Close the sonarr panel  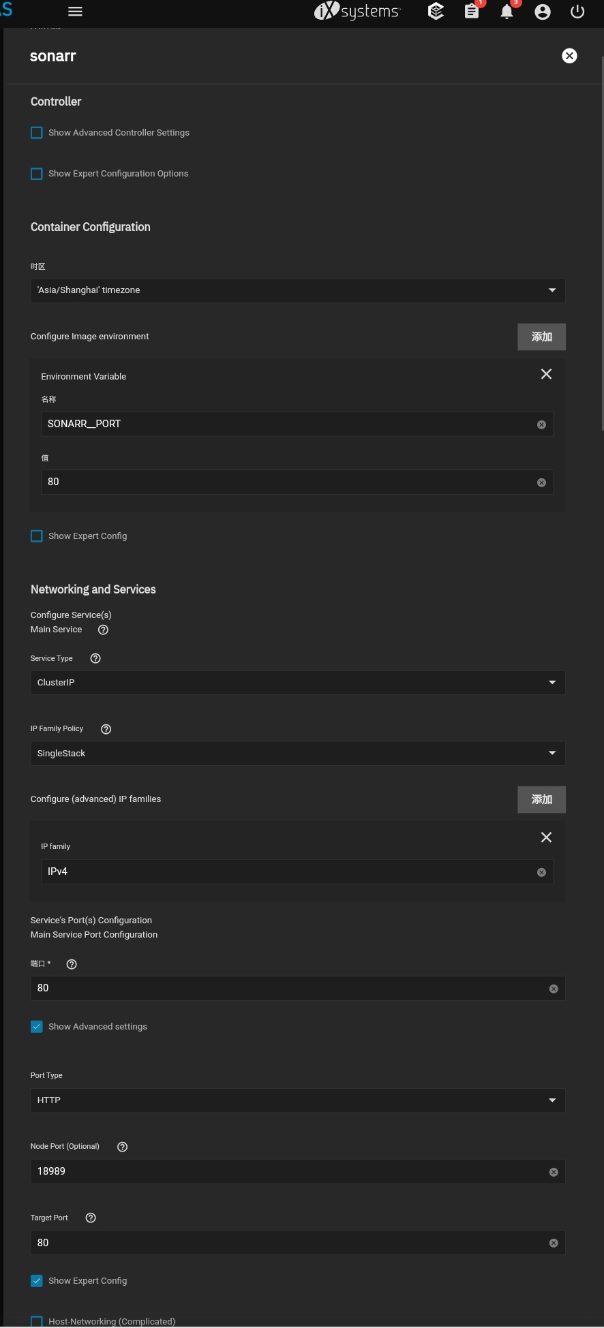pyautogui.click(x=569, y=56)
